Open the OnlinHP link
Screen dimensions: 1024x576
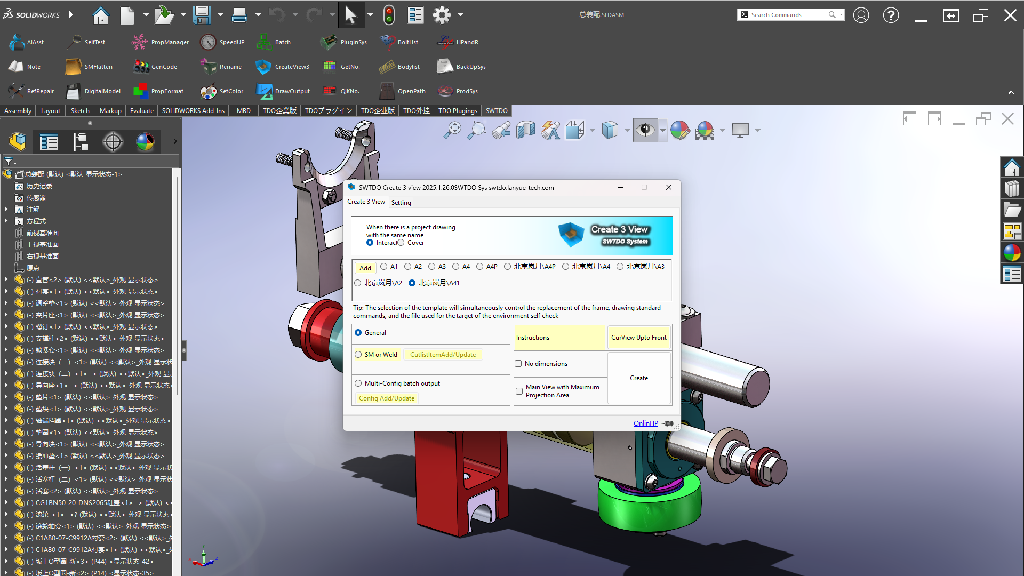[645, 423]
